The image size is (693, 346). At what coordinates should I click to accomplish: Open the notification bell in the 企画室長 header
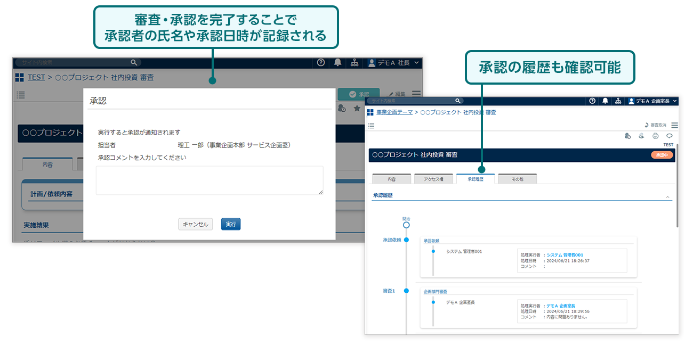pos(606,101)
